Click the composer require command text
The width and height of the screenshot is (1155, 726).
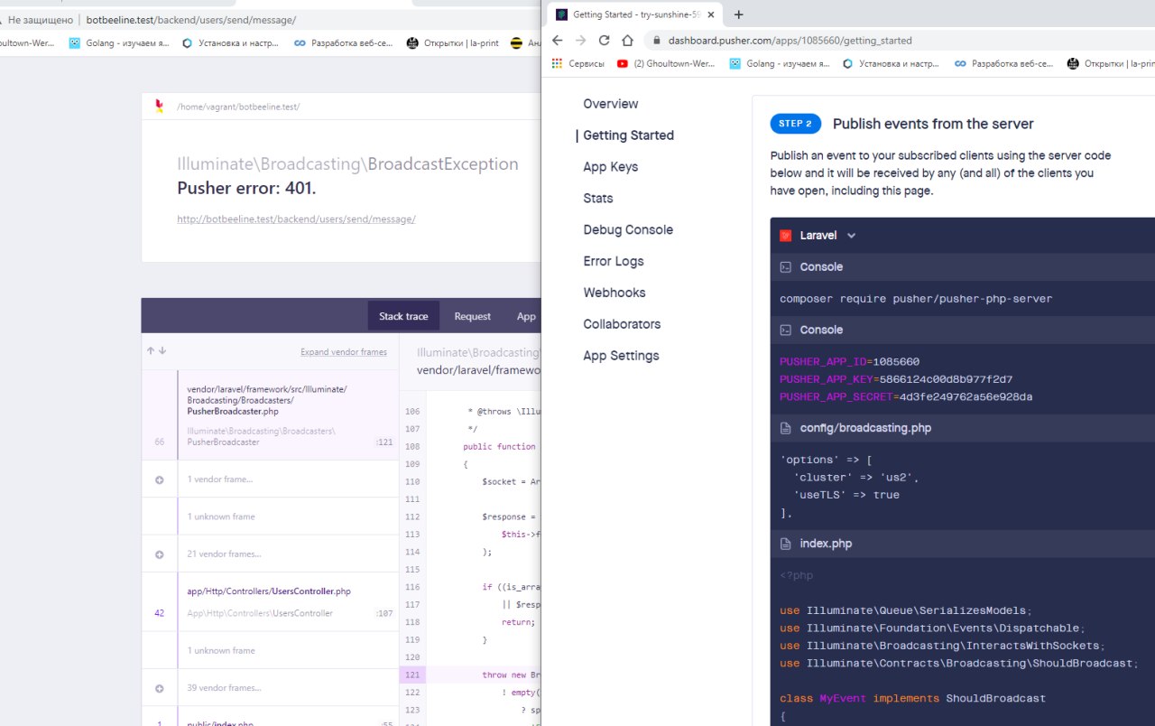click(x=916, y=299)
